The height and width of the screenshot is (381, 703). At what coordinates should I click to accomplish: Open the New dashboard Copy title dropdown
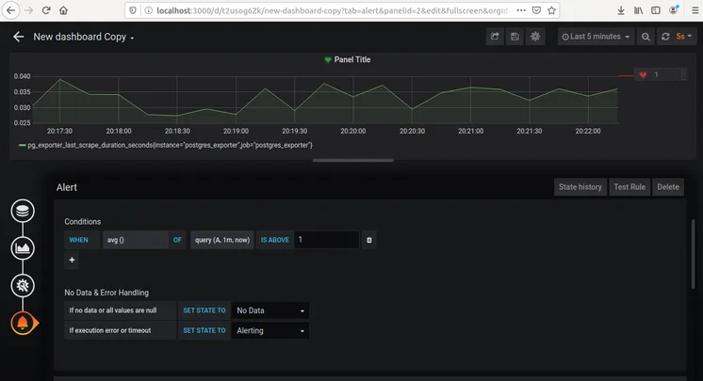[83, 37]
